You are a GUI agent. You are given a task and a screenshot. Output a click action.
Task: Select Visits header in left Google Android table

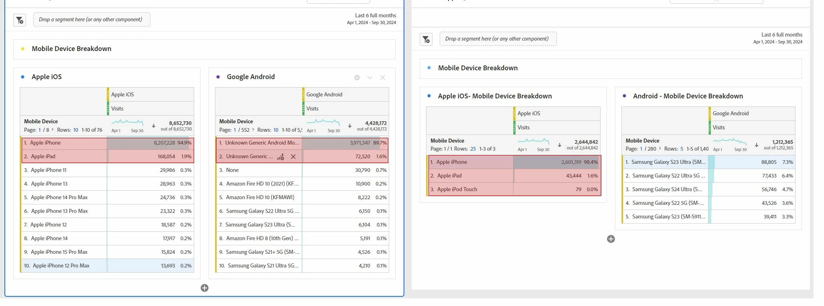pos(346,108)
